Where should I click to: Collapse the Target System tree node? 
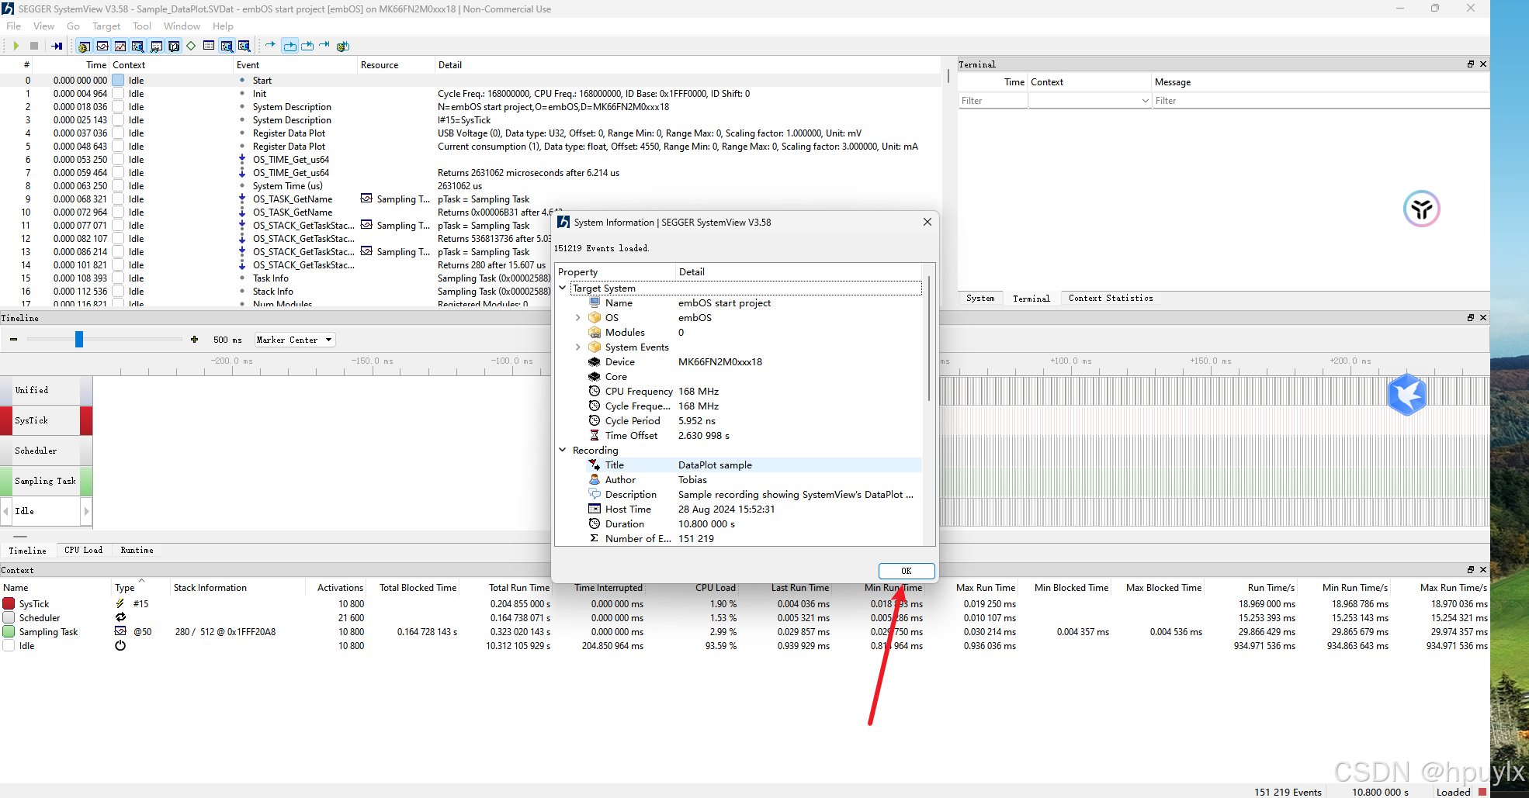pyautogui.click(x=562, y=288)
